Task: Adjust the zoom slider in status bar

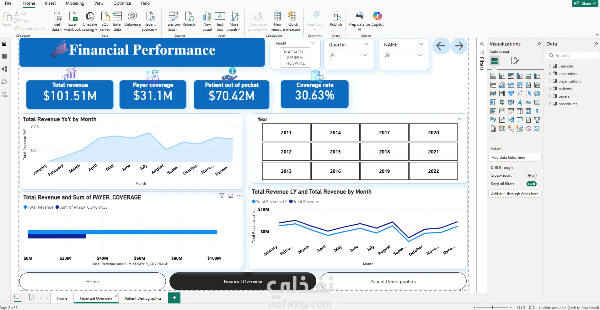Action: point(493,307)
